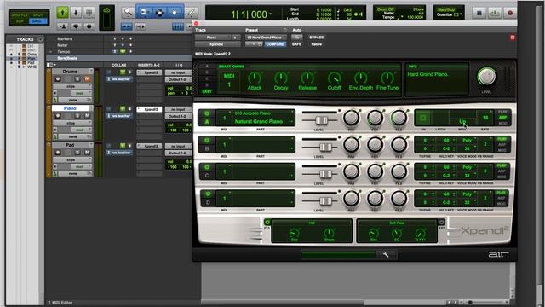The height and width of the screenshot is (307, 545).
Task: Adjust the level slider for part B
Action: (x=325, y=148)
